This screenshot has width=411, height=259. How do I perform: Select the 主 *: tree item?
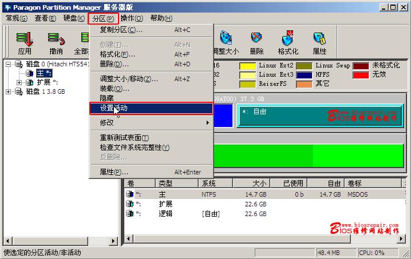click(44, 73)
